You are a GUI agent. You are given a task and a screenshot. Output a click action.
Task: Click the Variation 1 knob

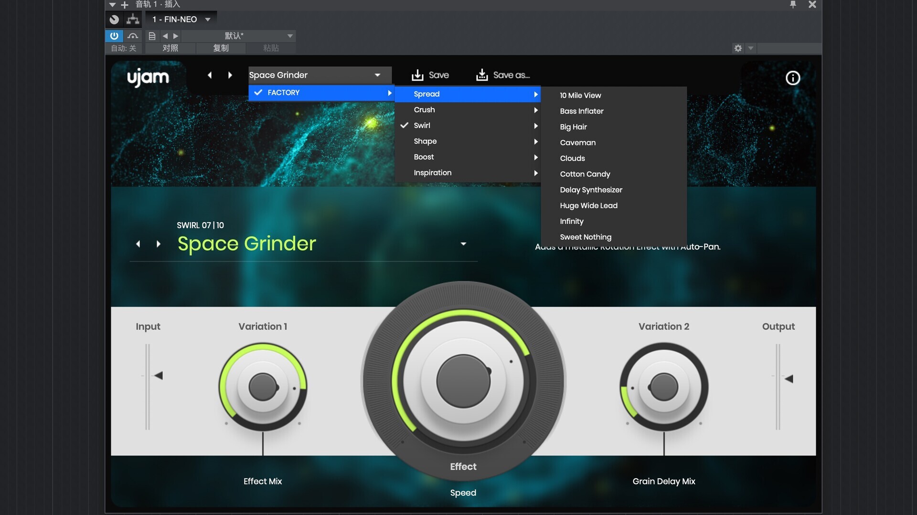coord(263,387)
